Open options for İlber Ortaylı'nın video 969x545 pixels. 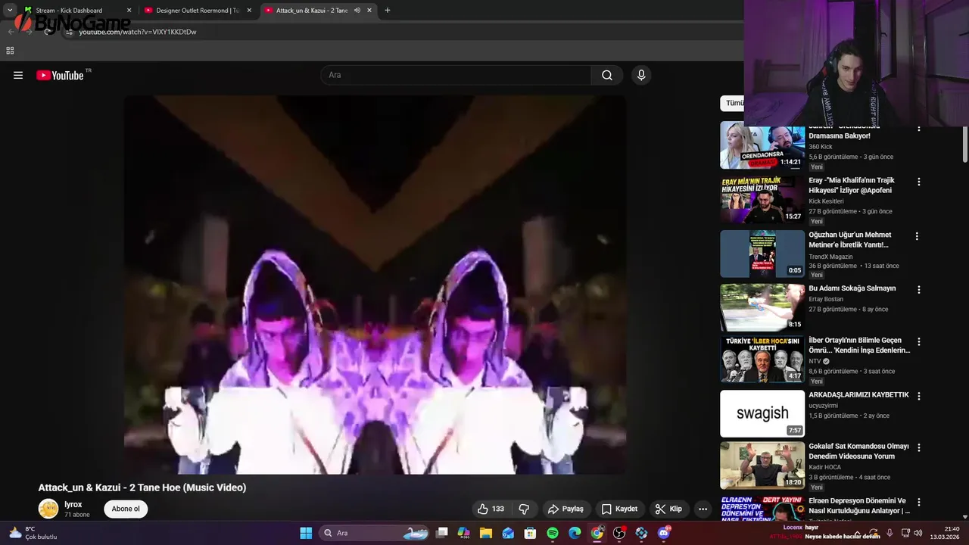919,342
